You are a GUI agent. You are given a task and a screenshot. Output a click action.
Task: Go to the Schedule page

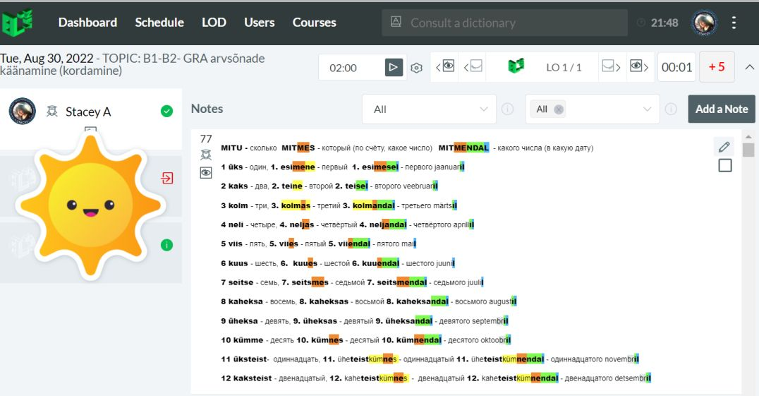[x=159, y=23]
